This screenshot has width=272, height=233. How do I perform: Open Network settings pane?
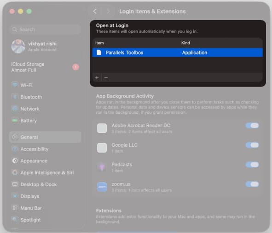[x=45, y=109]
